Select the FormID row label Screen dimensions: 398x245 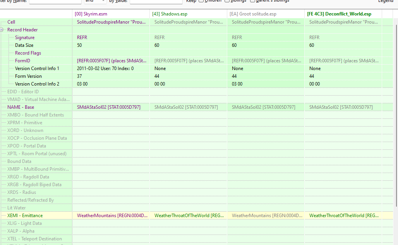pyautogui.click(x=22, y=61)
